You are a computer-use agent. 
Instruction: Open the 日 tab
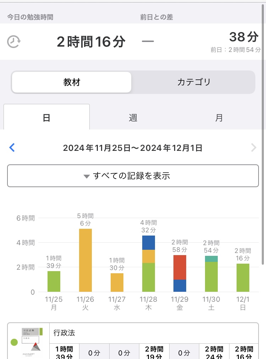click(46, 117)
